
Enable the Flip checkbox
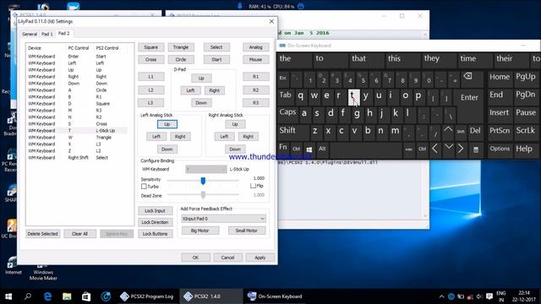253,186
